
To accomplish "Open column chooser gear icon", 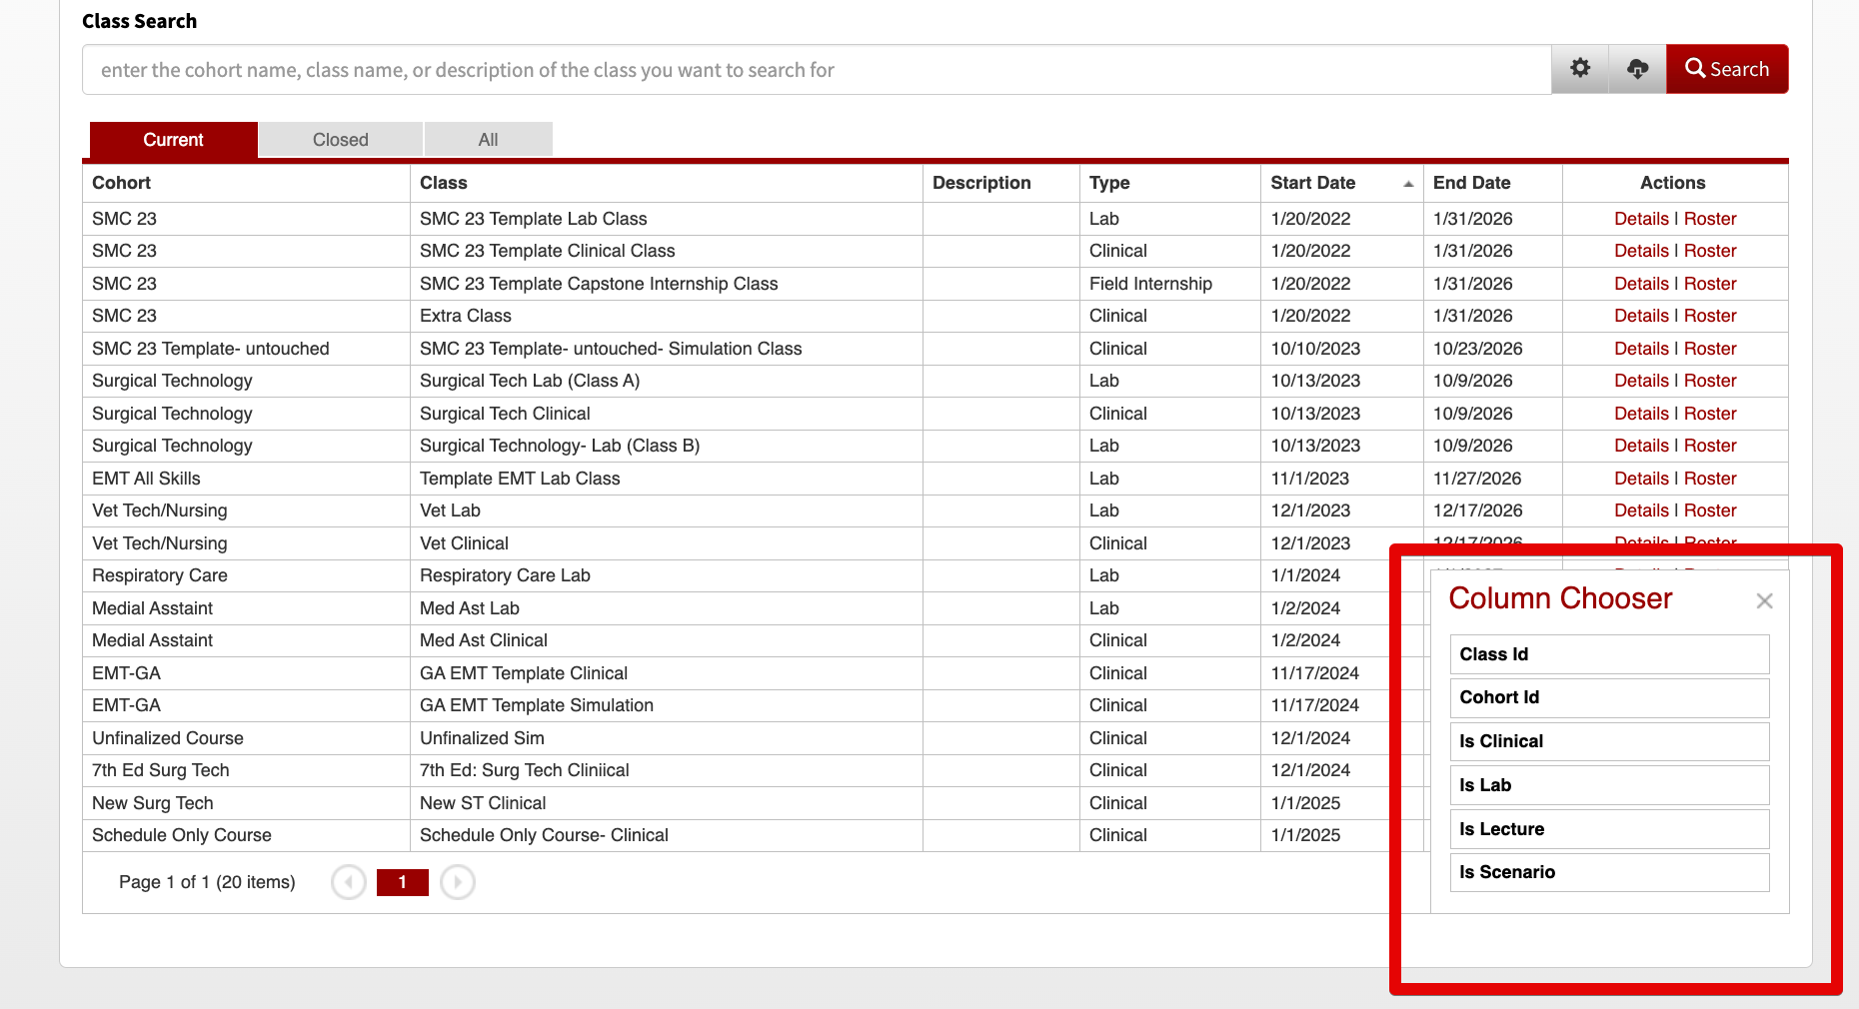I will point(1579,69).
